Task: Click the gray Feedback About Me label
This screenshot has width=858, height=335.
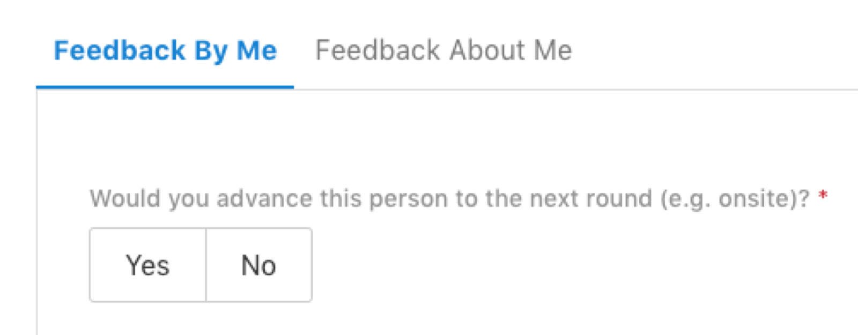Action: point(443,50)
